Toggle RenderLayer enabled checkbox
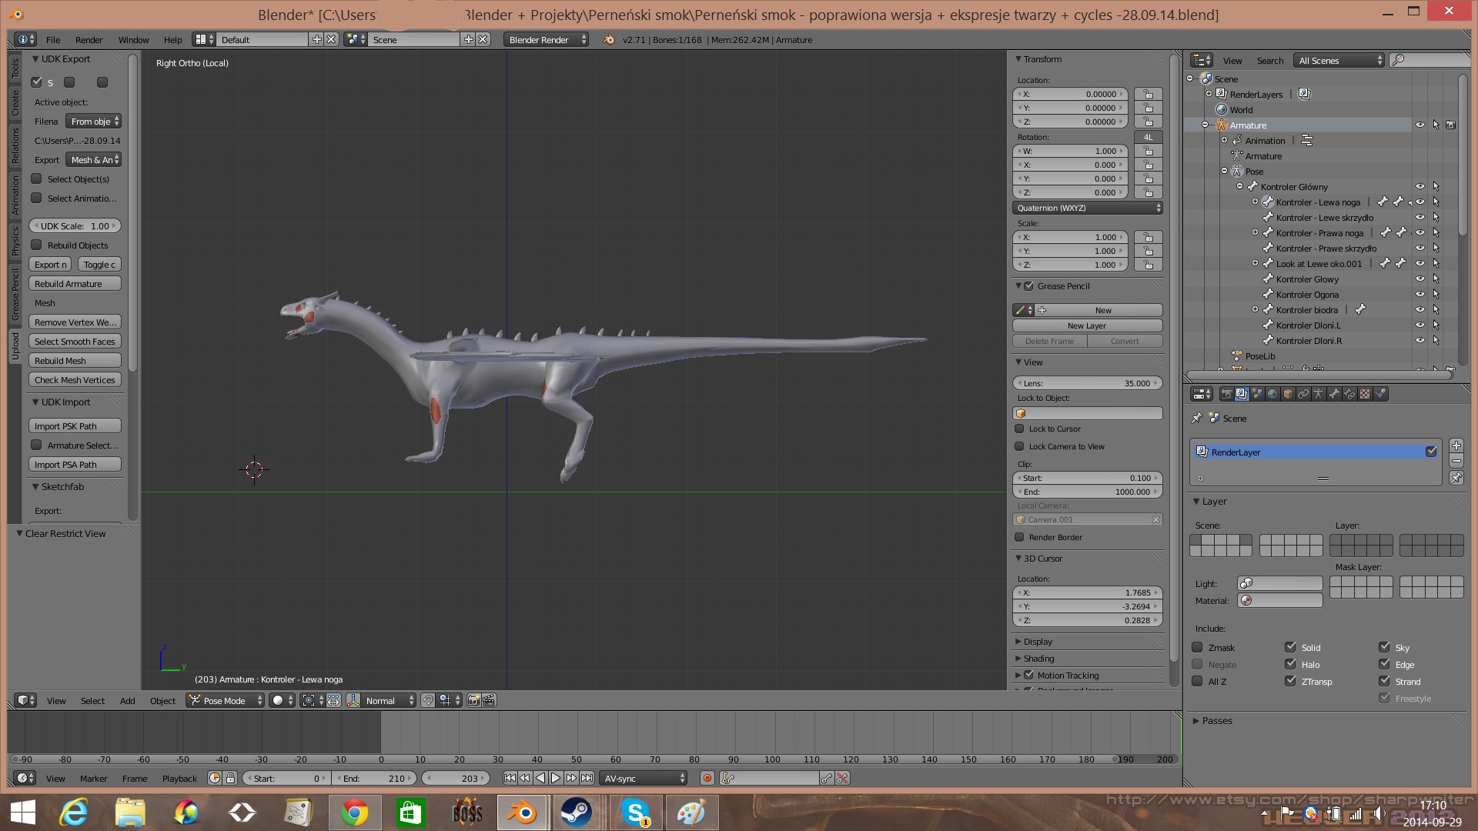Viewport: 1478px width, 831px height. click(1431, 452)
